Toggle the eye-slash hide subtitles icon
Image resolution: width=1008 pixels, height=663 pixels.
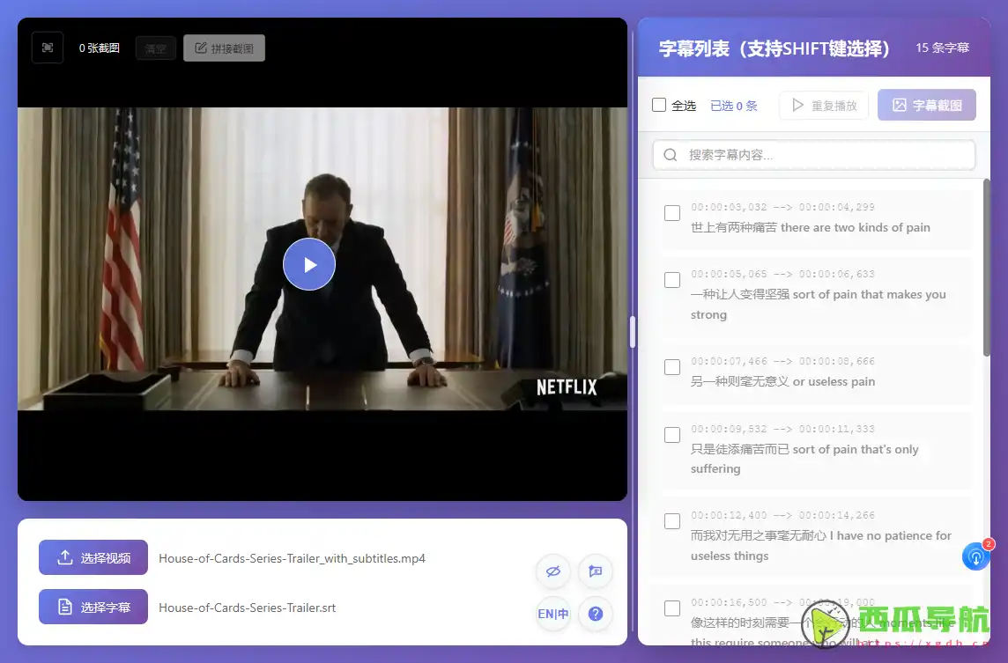coord(552,571)
